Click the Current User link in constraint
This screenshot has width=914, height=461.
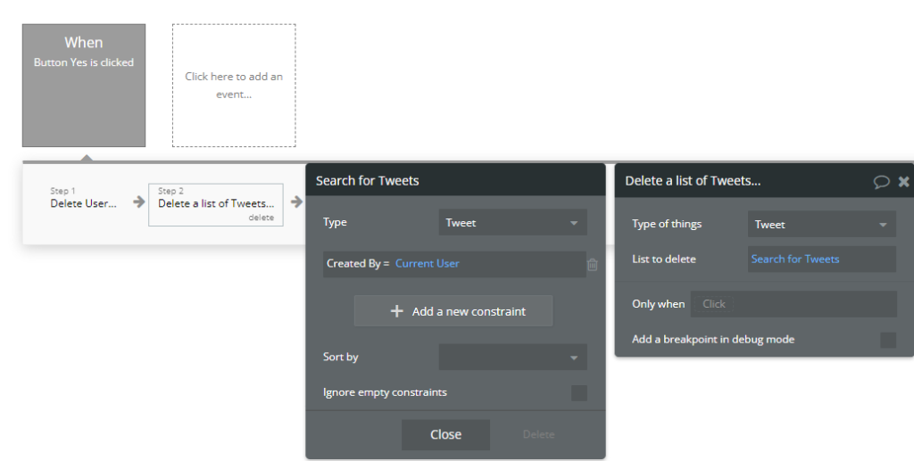tap(428, 263)
